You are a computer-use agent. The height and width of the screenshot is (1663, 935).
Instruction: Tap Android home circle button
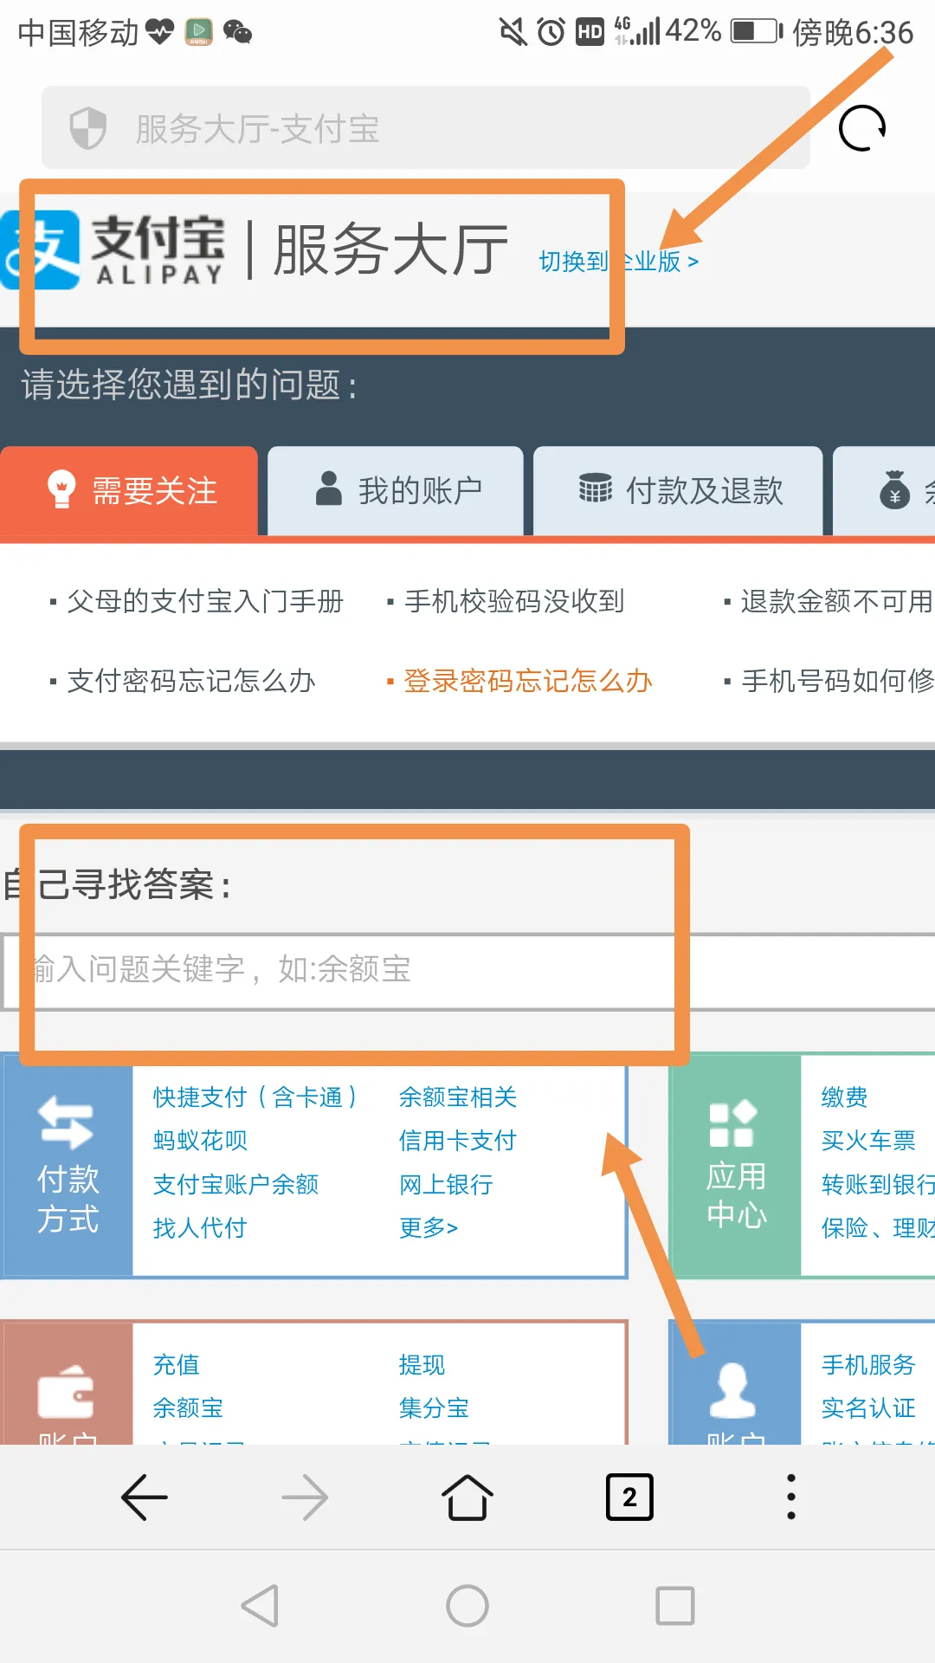(467, 1606)
